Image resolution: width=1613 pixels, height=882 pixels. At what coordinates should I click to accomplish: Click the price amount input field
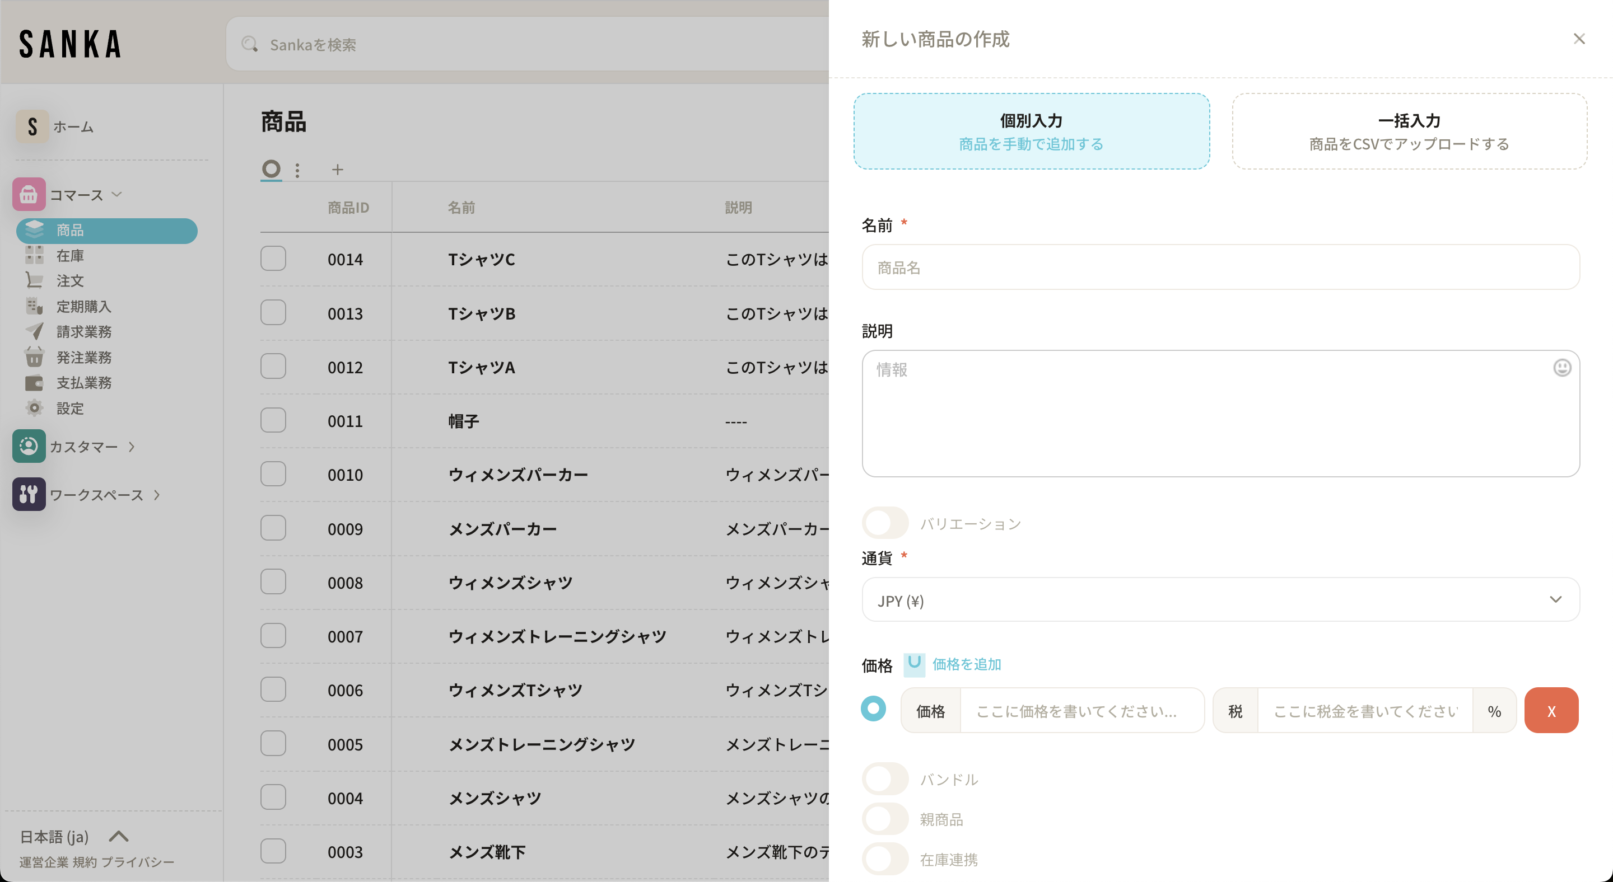[1081, 711]
